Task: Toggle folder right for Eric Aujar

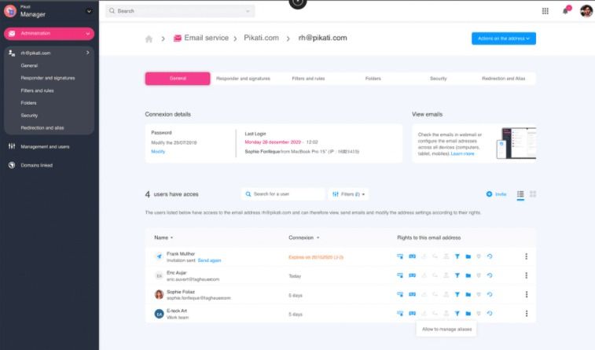Action: tap(468, 275)
